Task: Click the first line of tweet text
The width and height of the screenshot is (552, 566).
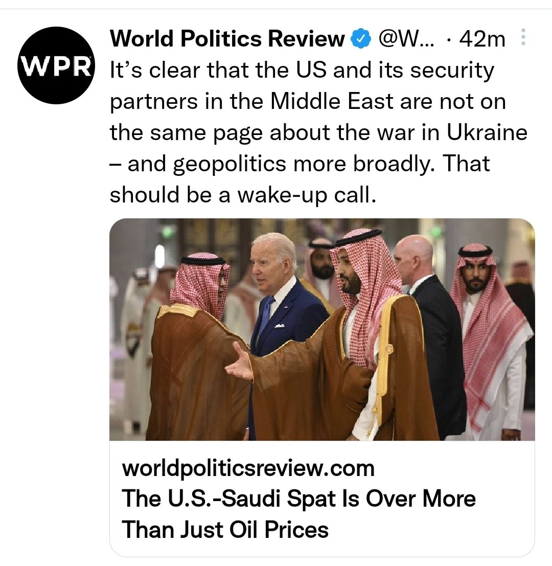Action: coord(302,70)
